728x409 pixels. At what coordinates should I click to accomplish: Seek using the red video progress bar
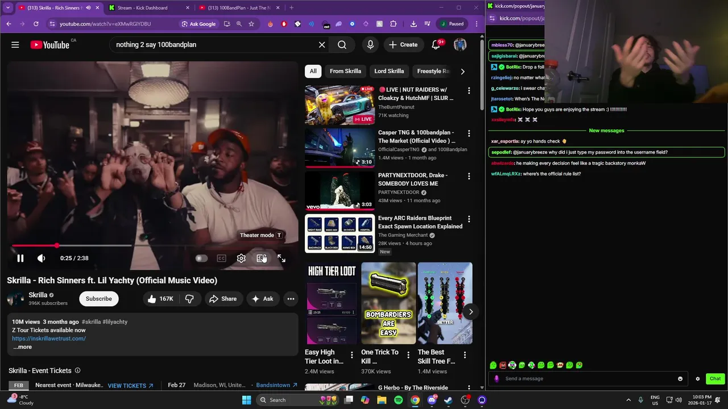[x=152, y=245]
